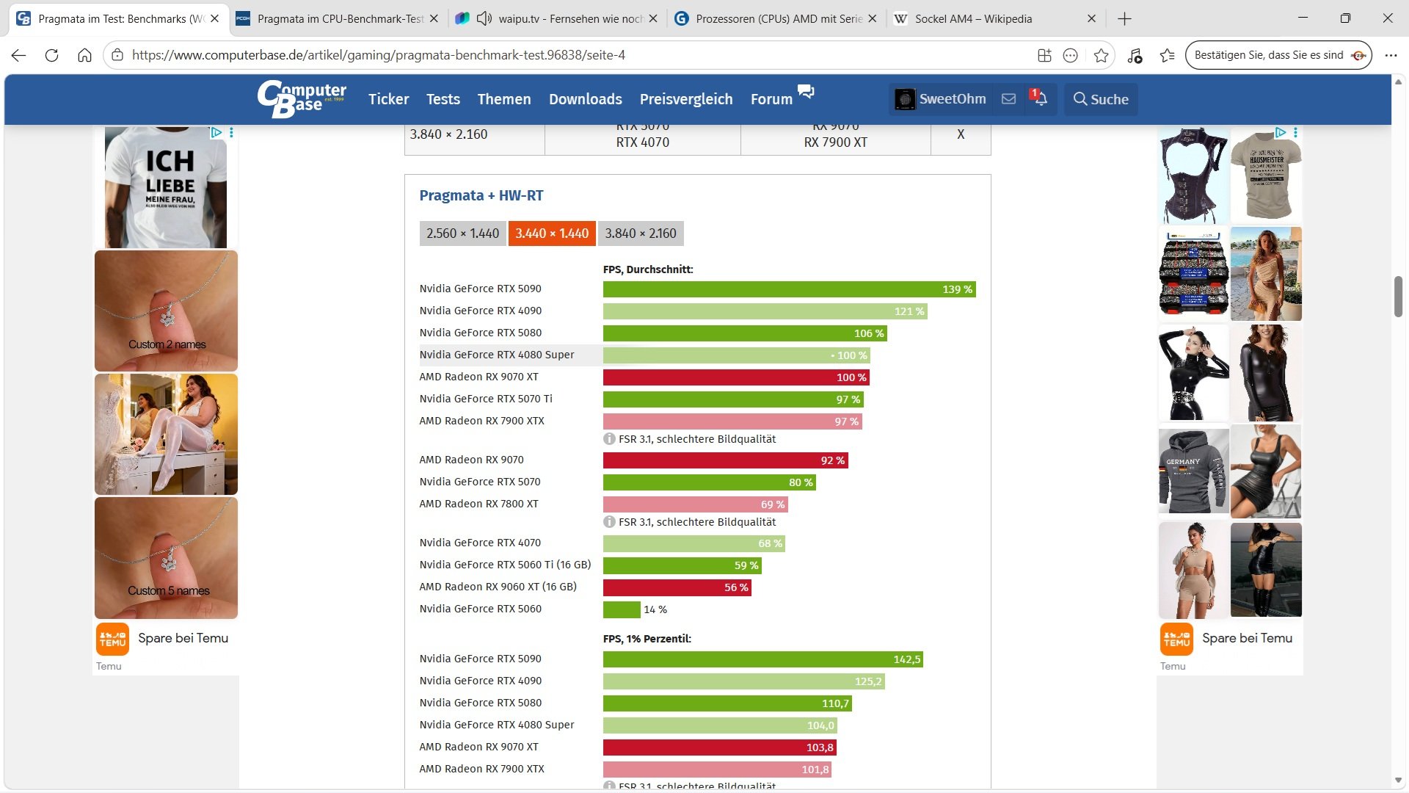The image size is (1409, 793).
Task: Open the left ad choices icon
Action: coord(216,133)
